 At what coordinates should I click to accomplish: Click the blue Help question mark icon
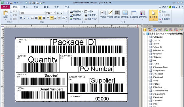pos(174,7)
